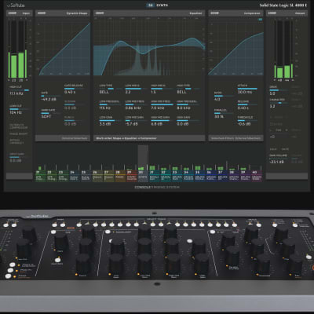Adjust the Sustain 0.0 dB slider
The width and height of the screenshot is (314, 314).
74,105
